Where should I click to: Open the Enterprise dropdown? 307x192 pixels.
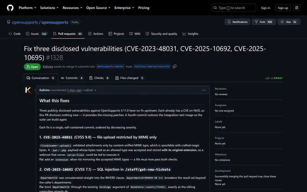pos(124,8)
